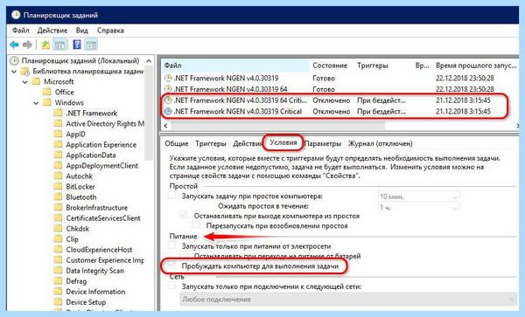Click the Task Scheduler title bar clock icon
This screenshot has height=317, width=525.
(16, 15)
